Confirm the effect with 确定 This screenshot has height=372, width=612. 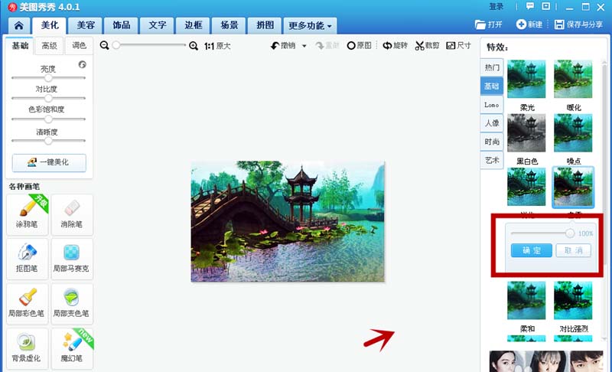click(x=531, y=250)
